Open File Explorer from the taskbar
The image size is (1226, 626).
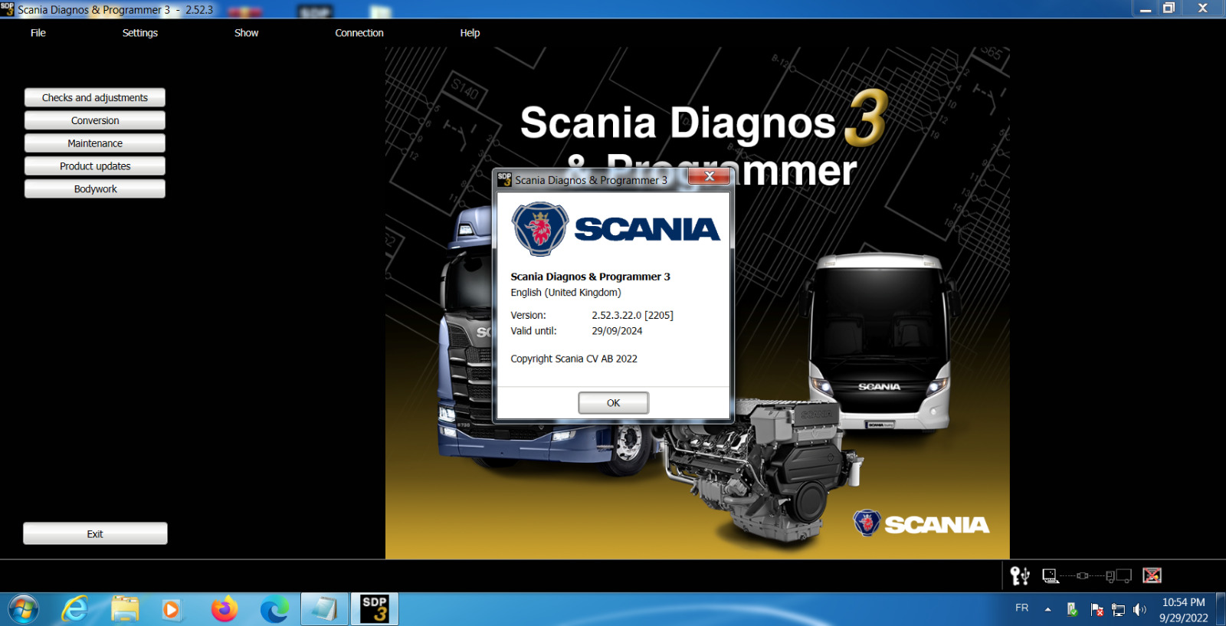point(125,610)
